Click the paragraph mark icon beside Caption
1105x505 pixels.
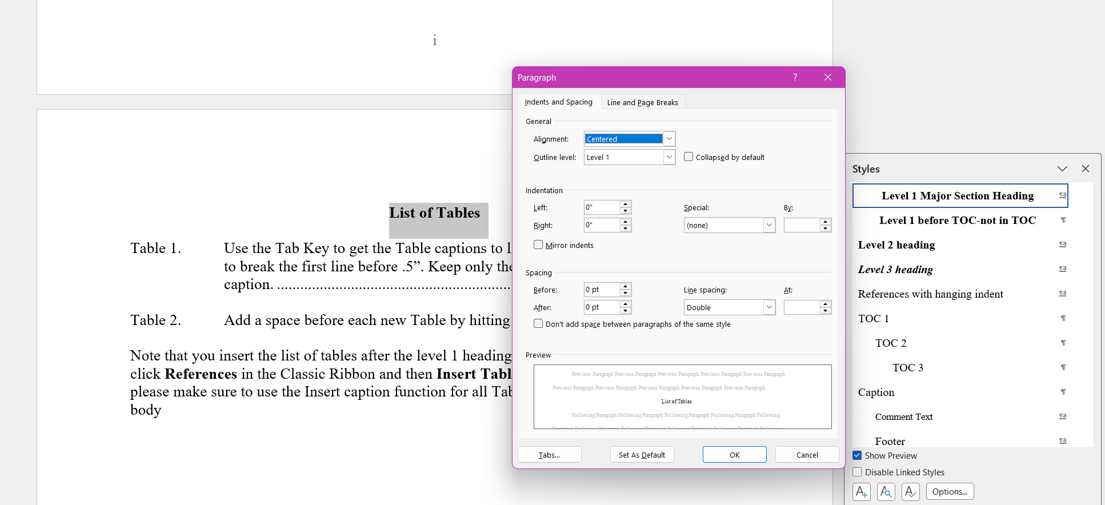click(1063, 392)
